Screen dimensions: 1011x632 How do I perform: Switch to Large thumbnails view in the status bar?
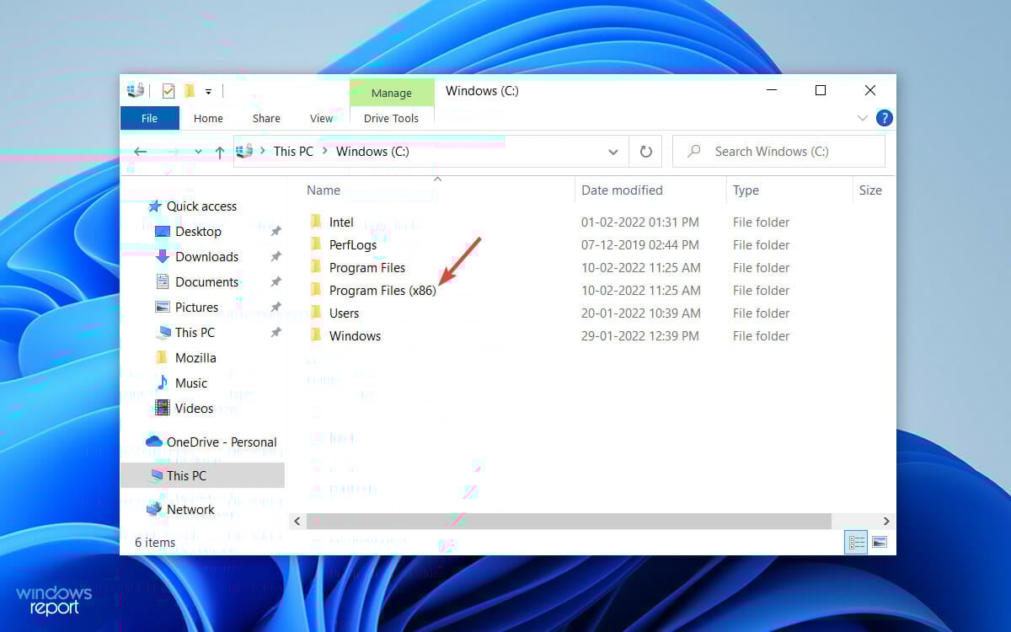(880, 542)
